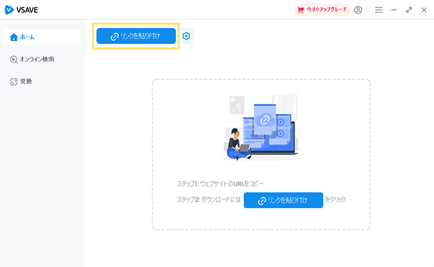
Task: Open the hamburger menu icon
Action: pyautogui.click(x=379, y=10)
